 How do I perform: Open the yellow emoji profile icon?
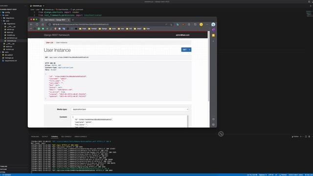pyautogui.click(x=201, y=24)
